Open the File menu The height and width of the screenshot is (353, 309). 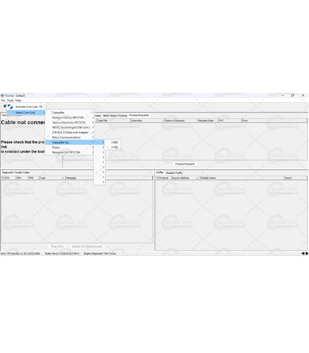coord(3,101)
